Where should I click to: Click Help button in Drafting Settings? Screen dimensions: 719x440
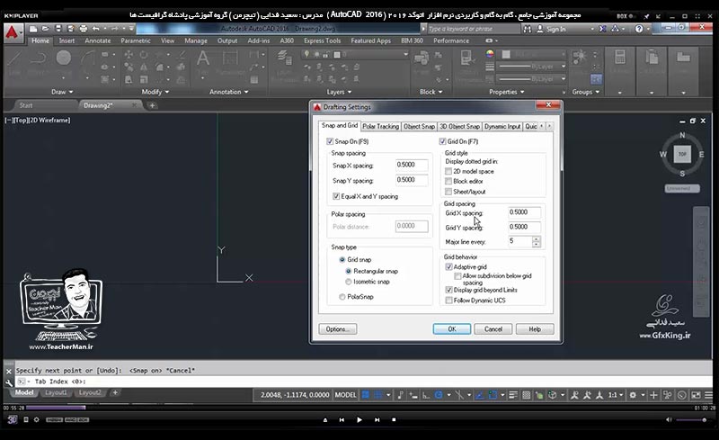(x=535, y=329)
